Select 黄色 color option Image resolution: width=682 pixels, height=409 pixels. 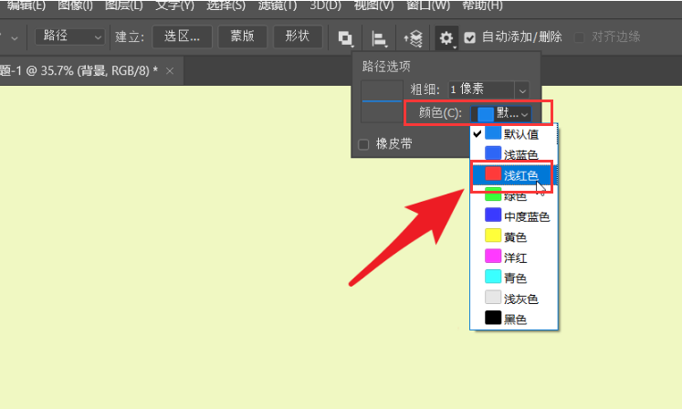514,236
